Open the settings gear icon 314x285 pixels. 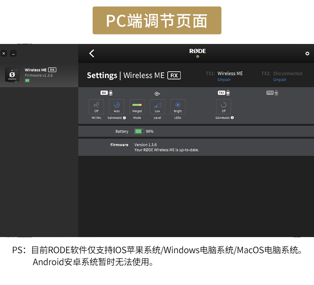307,54
